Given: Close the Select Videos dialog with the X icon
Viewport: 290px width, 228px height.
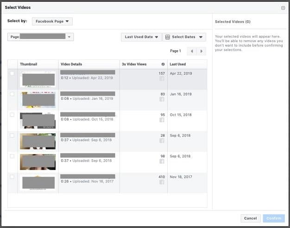Looking at the screenshot, I should (283, 8).
